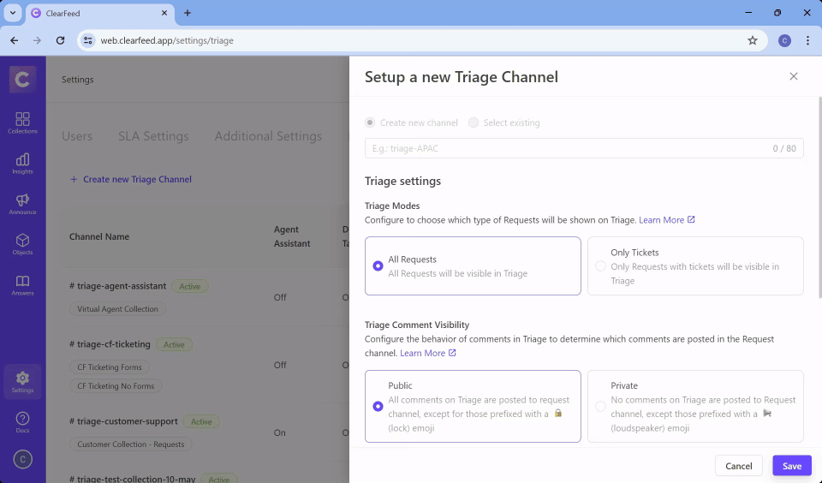Open the Docs help icon

coord(22,421)
